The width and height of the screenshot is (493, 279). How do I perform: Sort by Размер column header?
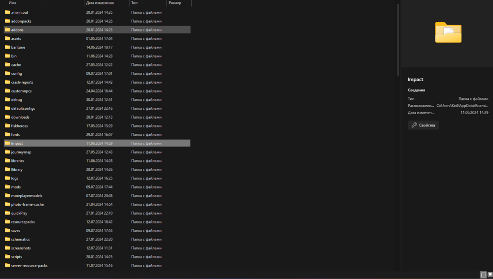[175, 3]
